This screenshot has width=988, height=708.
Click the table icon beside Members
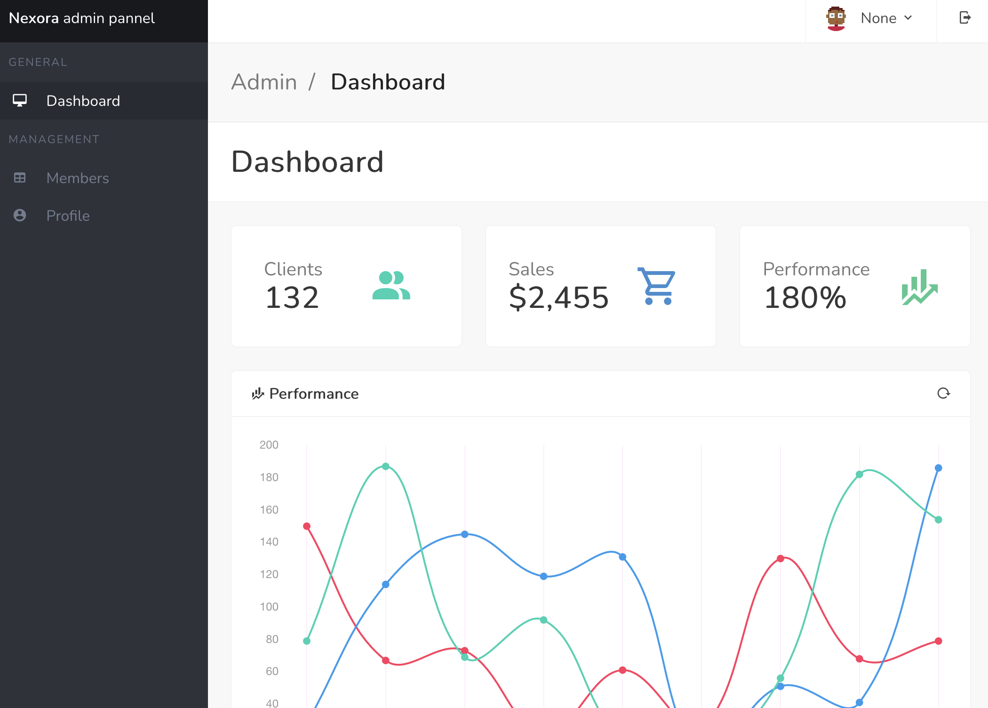tap(20, 178)
